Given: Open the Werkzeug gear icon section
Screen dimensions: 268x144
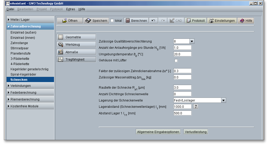Looking at the screenshot, I should 76,45.
